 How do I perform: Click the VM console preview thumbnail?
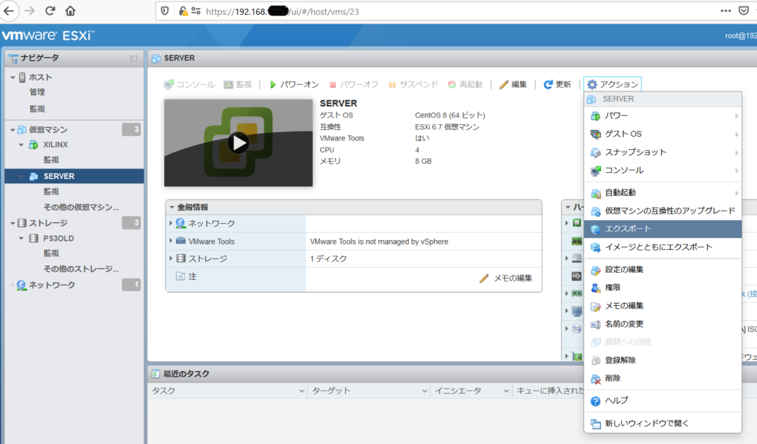pos(238,143)
